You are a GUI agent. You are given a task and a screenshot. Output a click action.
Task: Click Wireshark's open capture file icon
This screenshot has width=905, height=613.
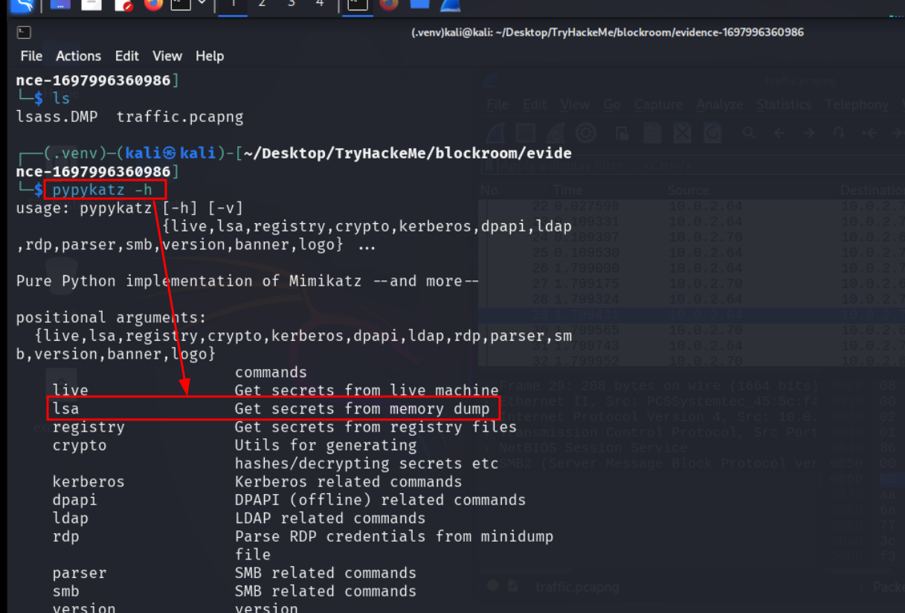coord(622,133)
